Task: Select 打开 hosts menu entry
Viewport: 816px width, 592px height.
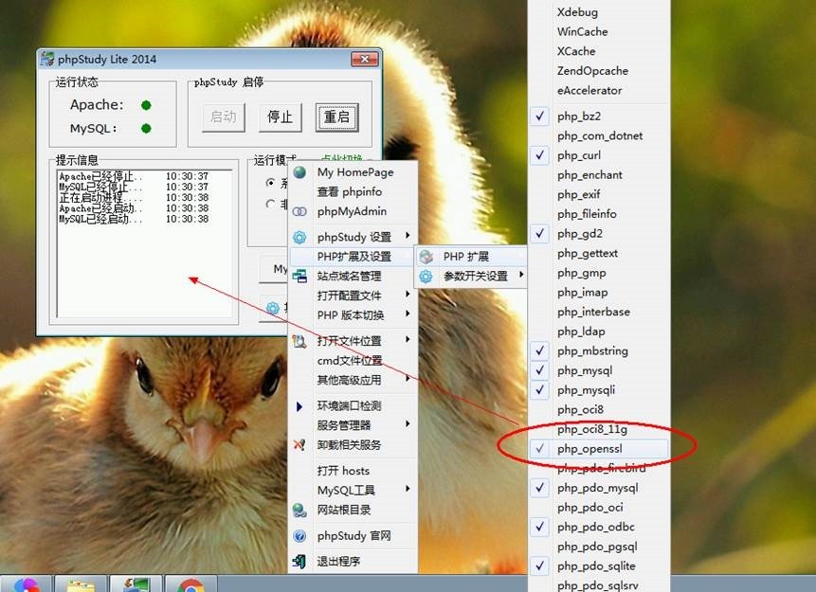Action: tap(343, 471)
